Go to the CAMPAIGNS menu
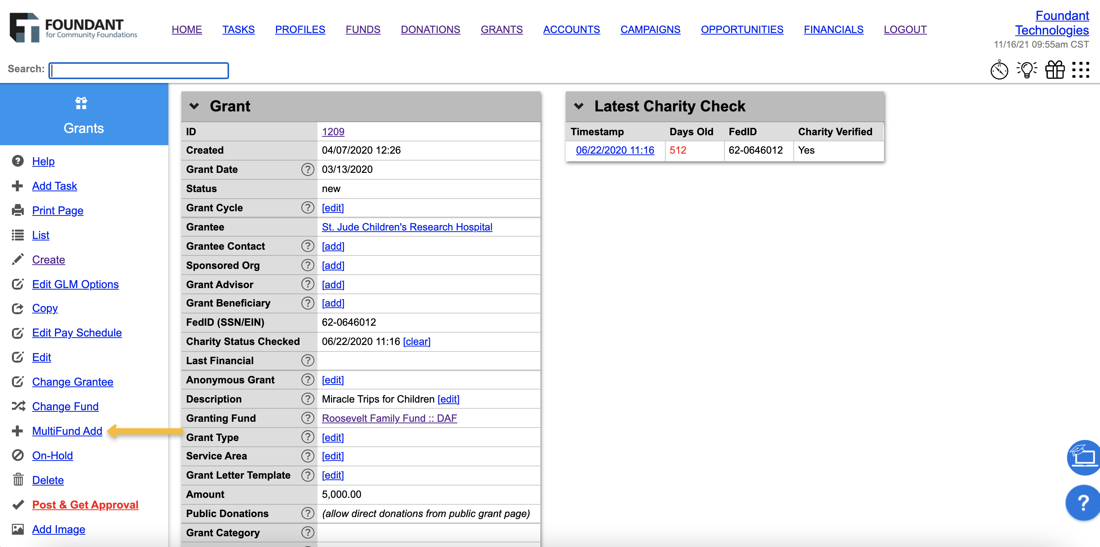The width and height of the screenshot is (1100, 547). point(650,30)
